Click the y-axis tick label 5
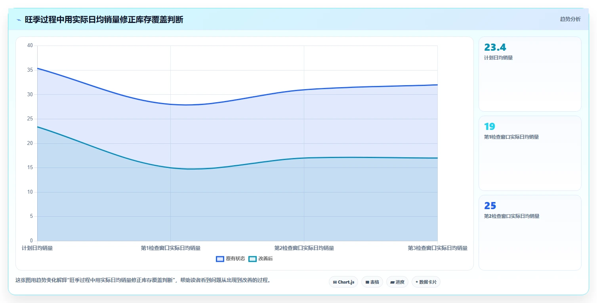Image resolution: width=597 pixels, height=303 pixels. click(x=31, y=216)
